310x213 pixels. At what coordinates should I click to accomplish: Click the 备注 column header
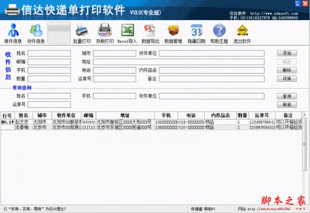(288, 115)
